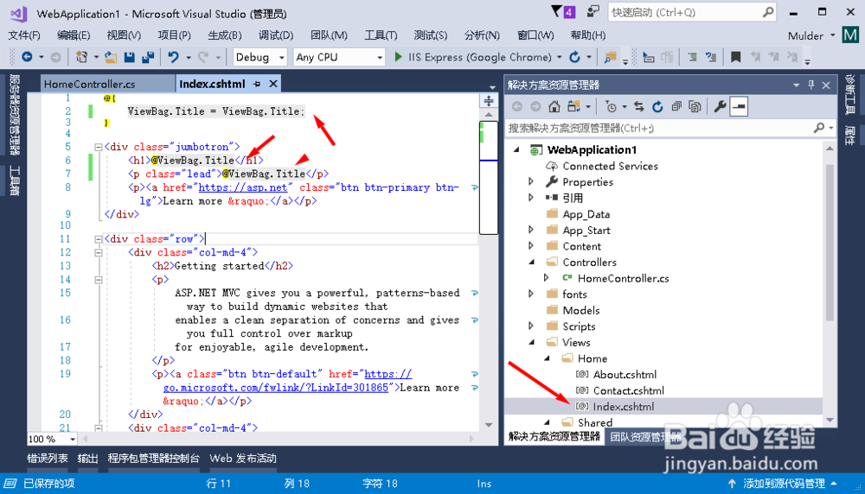The height and width of the screenshot is (494, 865).
Task: Click the Show All Files icon
Action: [x=695, y=106]
